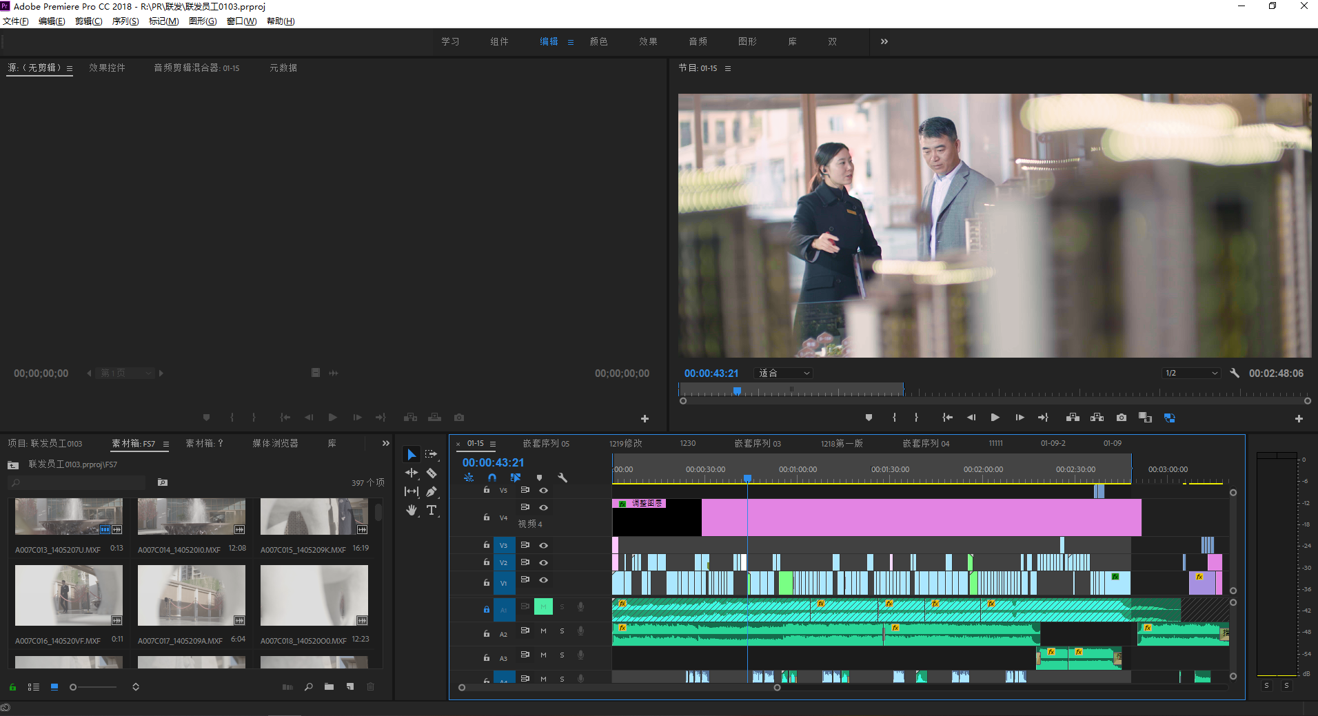Open timeline display settings wrench
This screenshot has width=1318, height=716.
(562, 478)
